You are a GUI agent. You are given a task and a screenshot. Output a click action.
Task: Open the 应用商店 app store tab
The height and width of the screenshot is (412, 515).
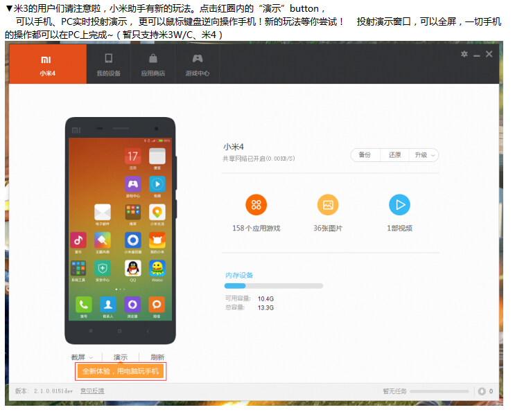[153, 64]
